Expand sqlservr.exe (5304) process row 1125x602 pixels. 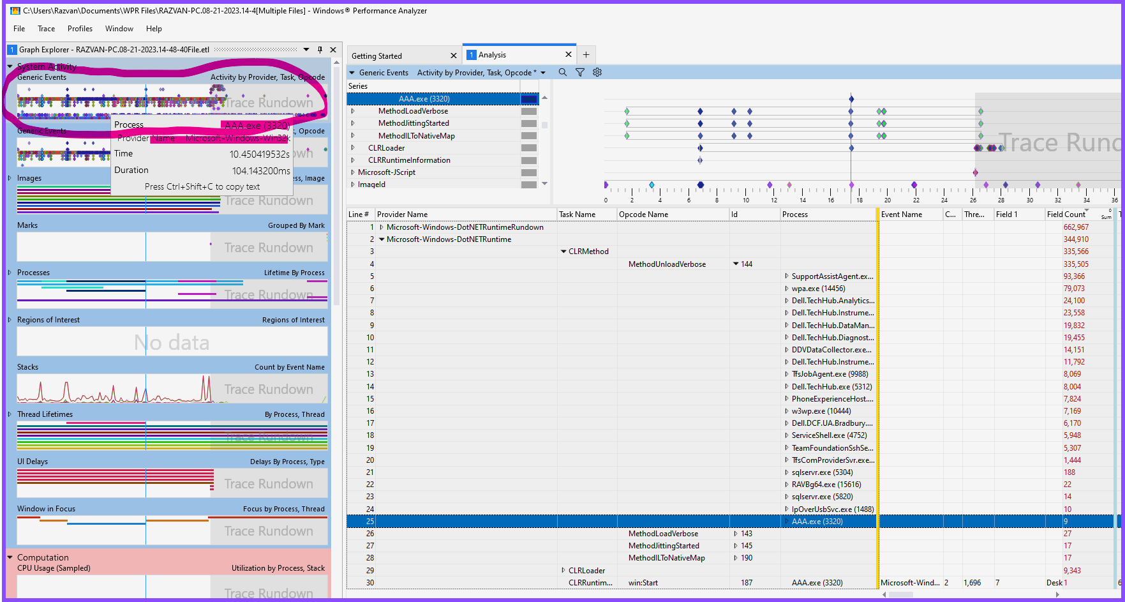786,472
